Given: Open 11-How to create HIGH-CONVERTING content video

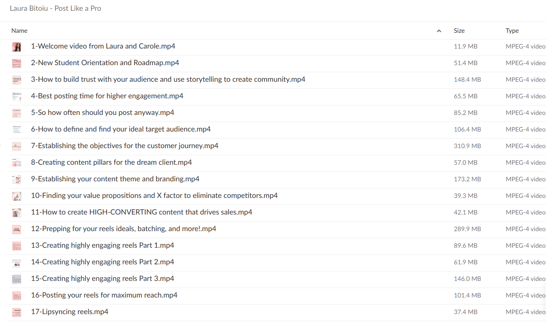Looking at the screenshot, I should tap(141, 212).
